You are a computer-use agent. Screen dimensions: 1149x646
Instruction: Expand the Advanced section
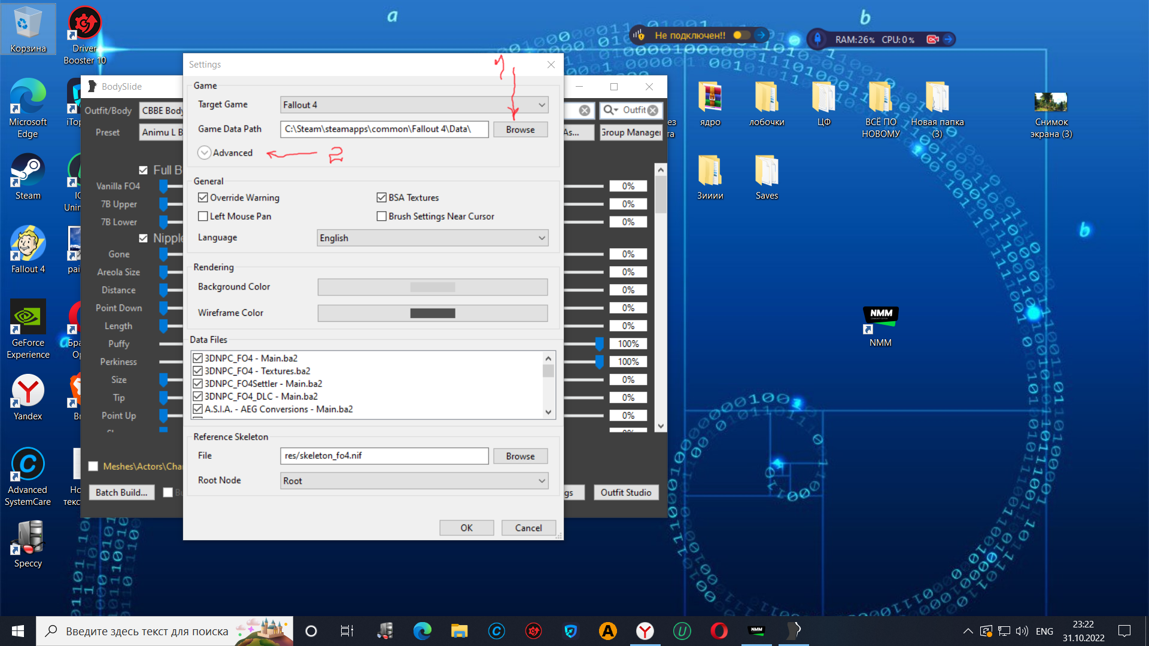205,153
